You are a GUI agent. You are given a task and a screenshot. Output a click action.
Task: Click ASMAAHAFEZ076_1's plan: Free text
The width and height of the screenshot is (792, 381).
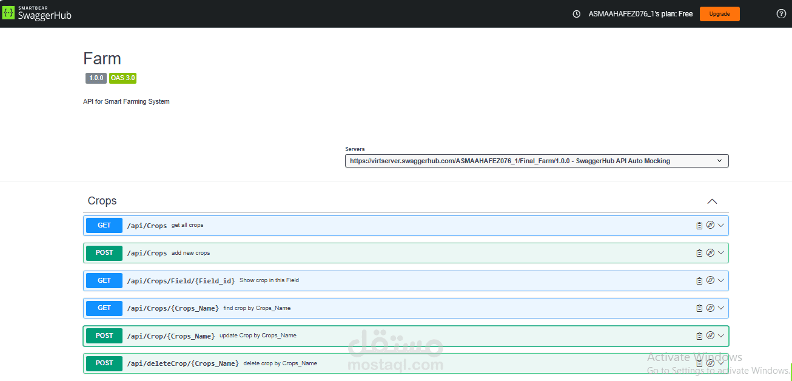[x=641, y=14]
